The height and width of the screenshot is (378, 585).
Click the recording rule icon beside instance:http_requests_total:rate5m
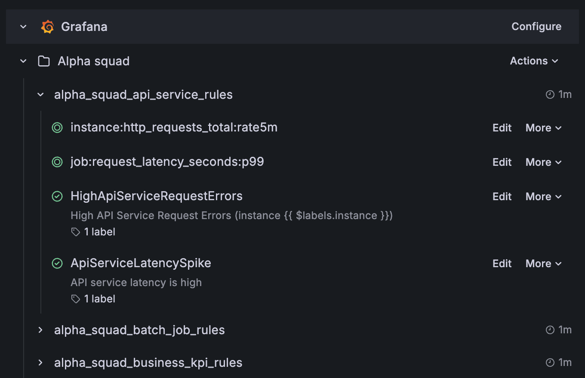tap(57, 128)
